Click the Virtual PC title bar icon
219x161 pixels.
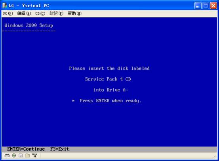[5, 6]
